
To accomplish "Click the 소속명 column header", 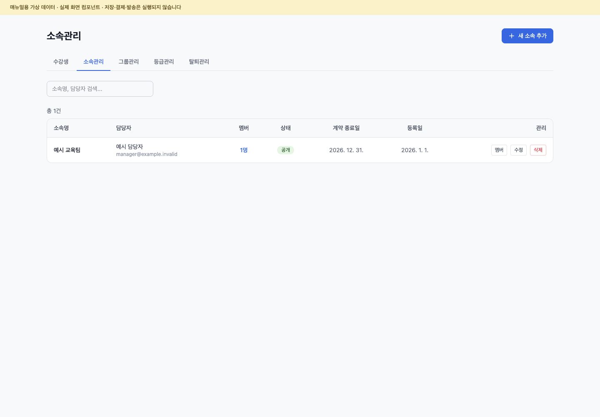I will (61, 128).
